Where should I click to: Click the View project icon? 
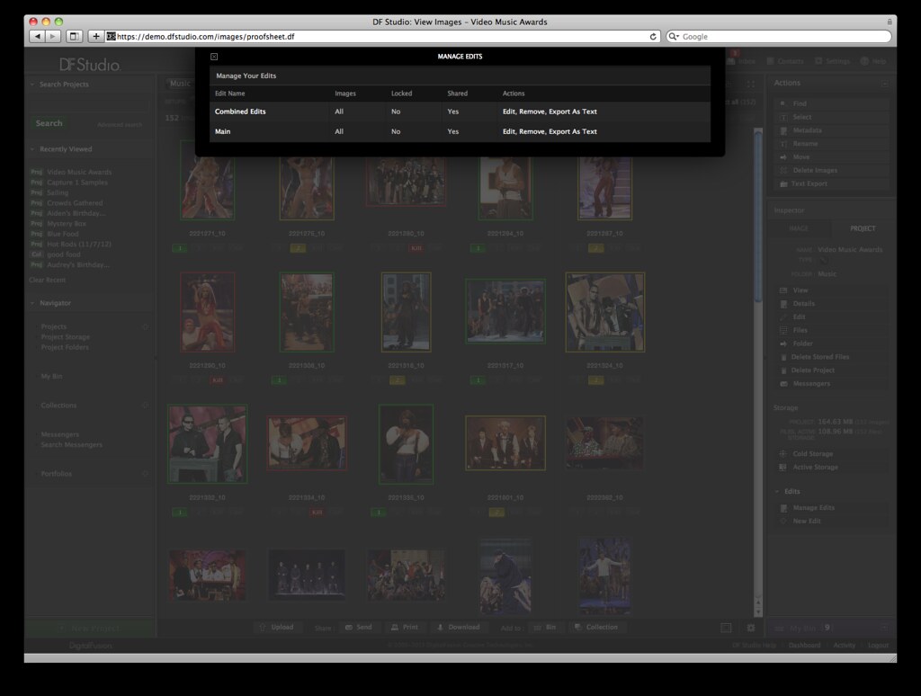[x=783, y=290]
